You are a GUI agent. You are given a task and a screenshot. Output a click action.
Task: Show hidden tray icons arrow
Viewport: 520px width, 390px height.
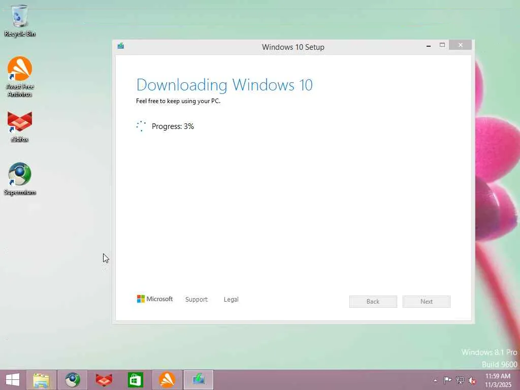click(435, 380)
